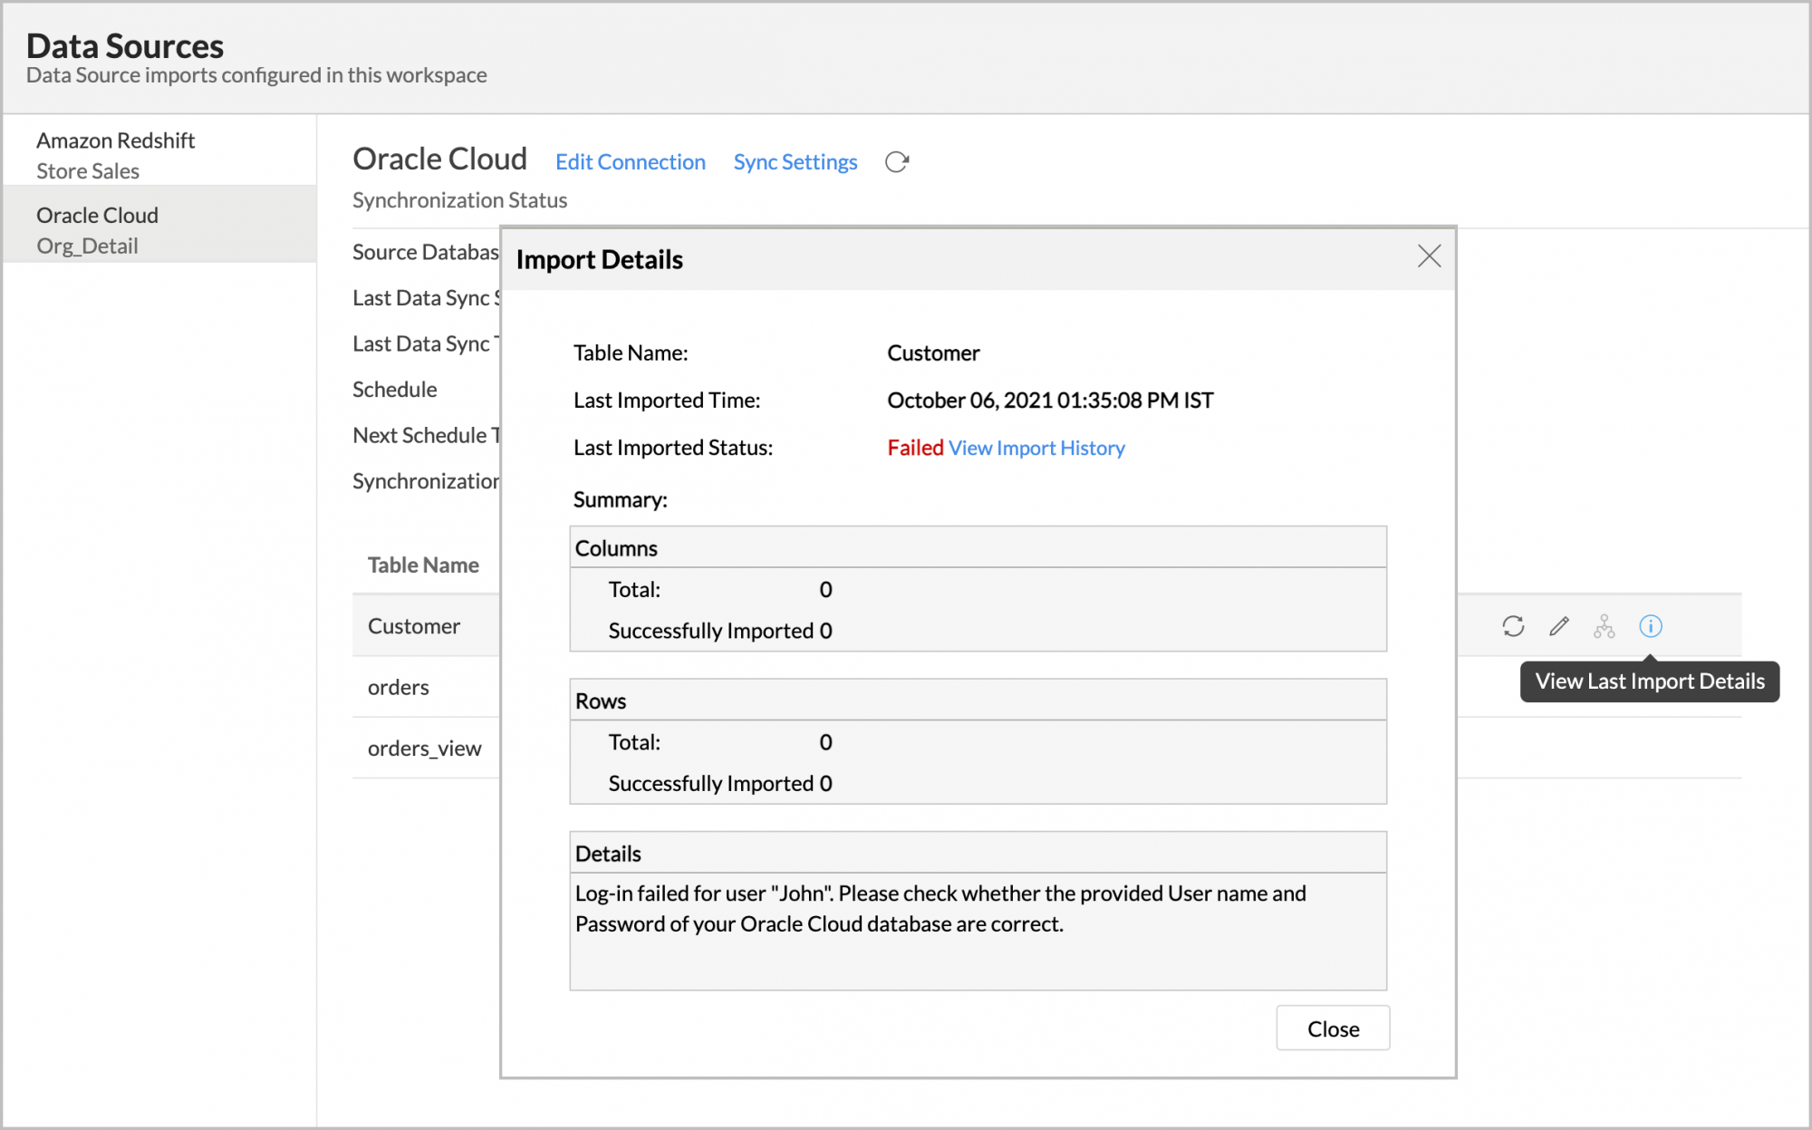This screenshot has height=1130, width=1812.
Task: Click the info icon for last import details
Action: 1651,626
